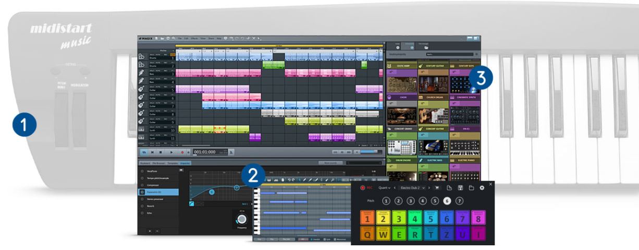Open the gear settings in the pad window
The height and width of the screenshot is (250, 639).
(x=482, y=188)
